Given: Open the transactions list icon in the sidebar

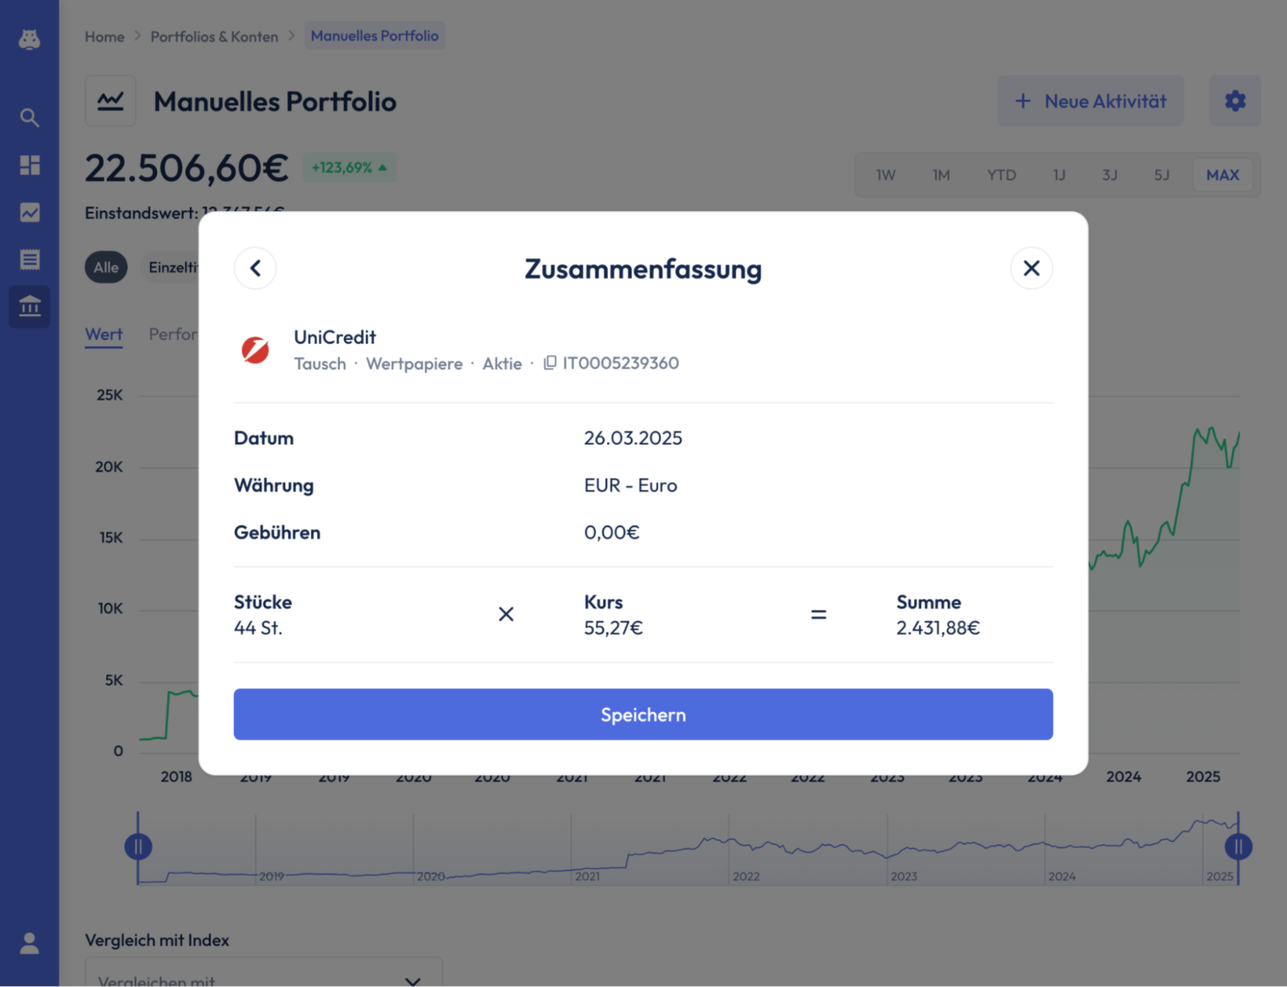Looking at the screenshot, I should click(29, 260).
